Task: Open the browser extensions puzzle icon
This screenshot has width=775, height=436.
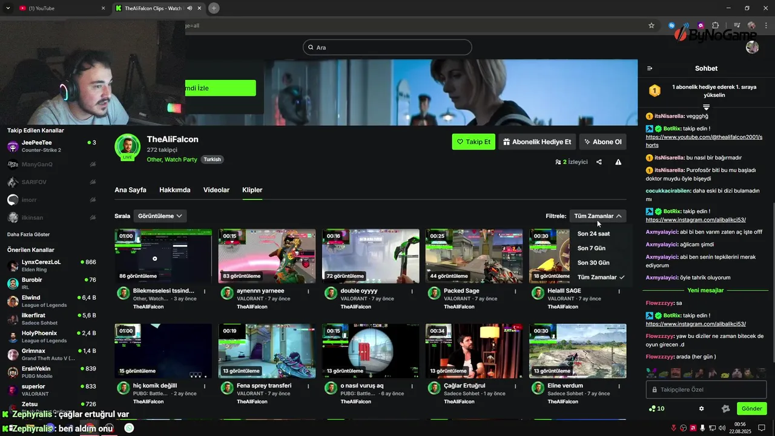Action: (716, 25)
